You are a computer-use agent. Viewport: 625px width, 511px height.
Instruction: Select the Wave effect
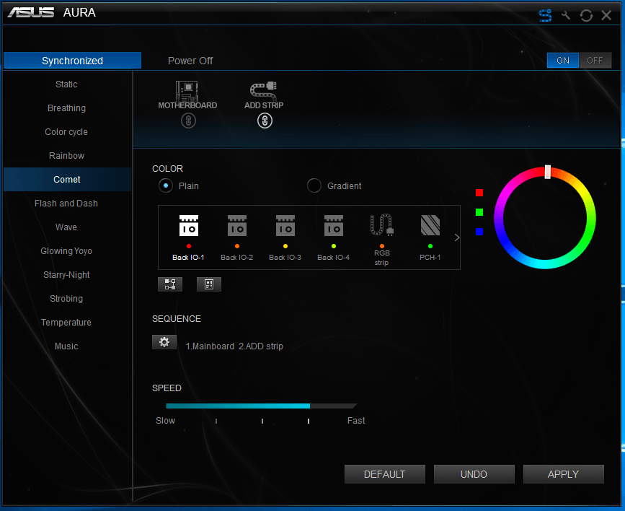(x=66, y=227)
